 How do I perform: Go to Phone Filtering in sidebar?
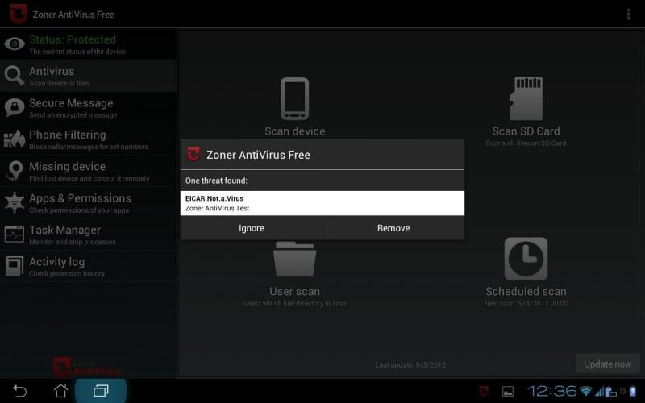[89, 139]
